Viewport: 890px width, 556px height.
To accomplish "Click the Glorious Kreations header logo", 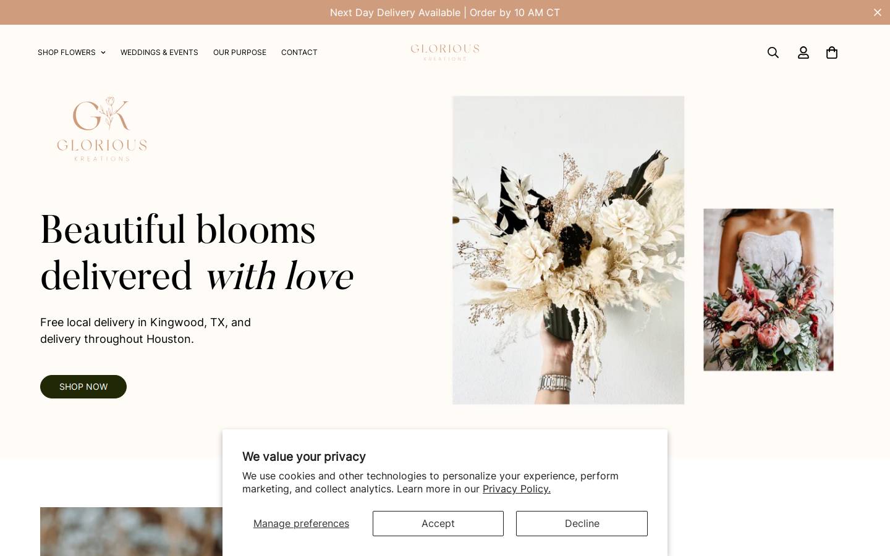I will click(x=445, y=53).
